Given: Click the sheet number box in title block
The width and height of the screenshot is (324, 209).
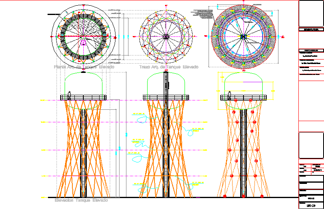Looking at the screenshot, I should tap(311, 206).
